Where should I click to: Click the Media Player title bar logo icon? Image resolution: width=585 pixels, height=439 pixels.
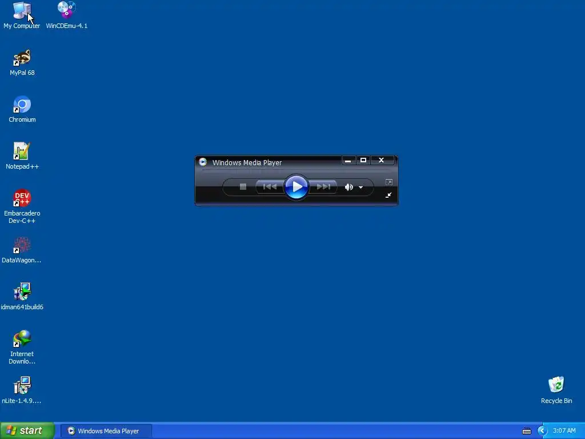(203, 162)
